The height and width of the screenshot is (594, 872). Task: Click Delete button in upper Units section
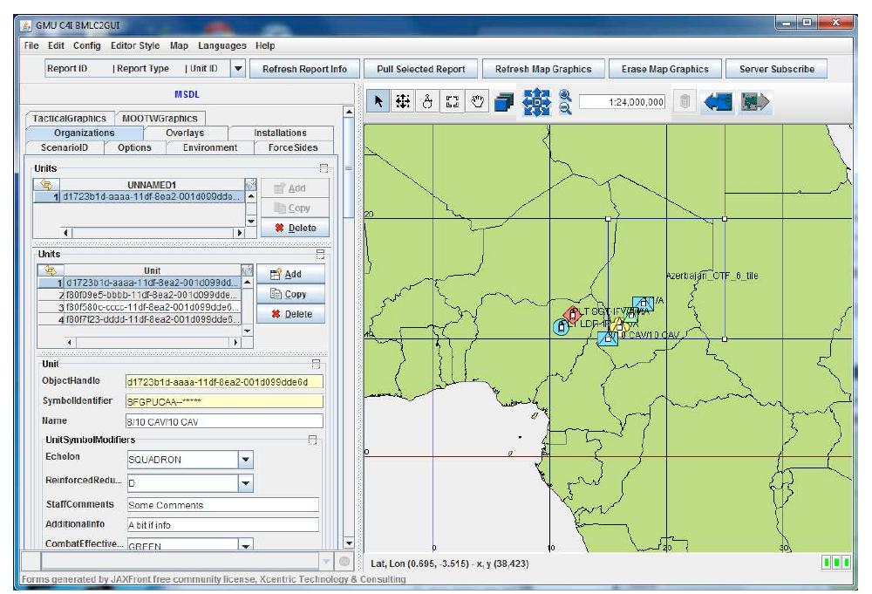coord(295,228)
